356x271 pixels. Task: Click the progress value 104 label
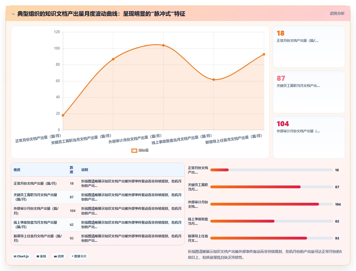[338, 204]
